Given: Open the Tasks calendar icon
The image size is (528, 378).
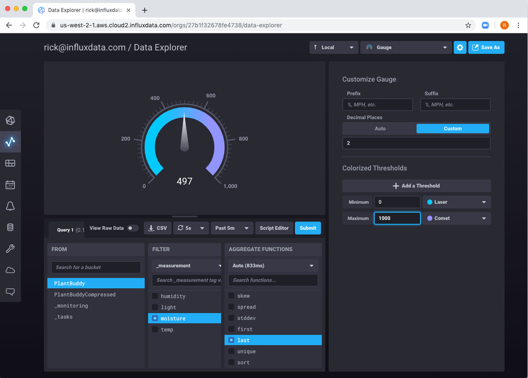Looking at the screenshot, I should click(10, 185).
